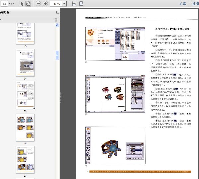Image resolution: width=199 pixels, height=179 pixels.
Task: Click the thumbnail panel scrollbar handle
Action: point(57,55)
